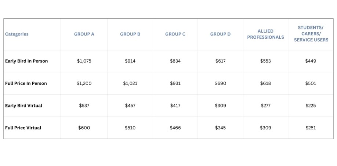337x166 pixels.
Task: Click the $834 Group C price
Action: tap(175, 61)
